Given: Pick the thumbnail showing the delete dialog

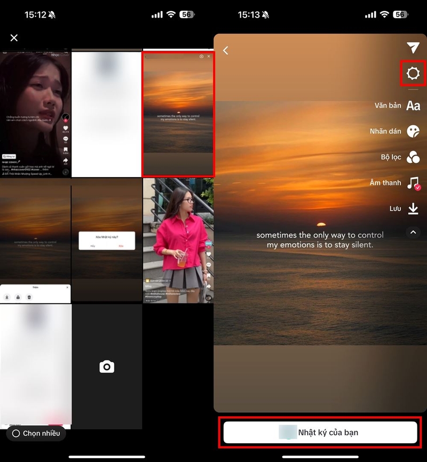Looking at the screenshot, I should click(107, 241).
